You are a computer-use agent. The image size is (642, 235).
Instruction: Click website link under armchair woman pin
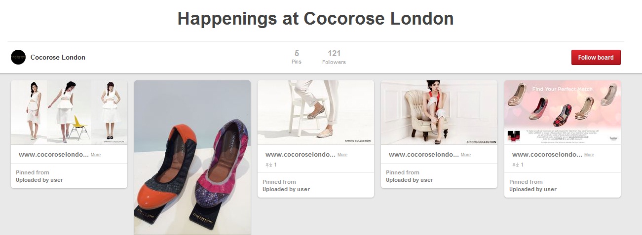point(424,155)
